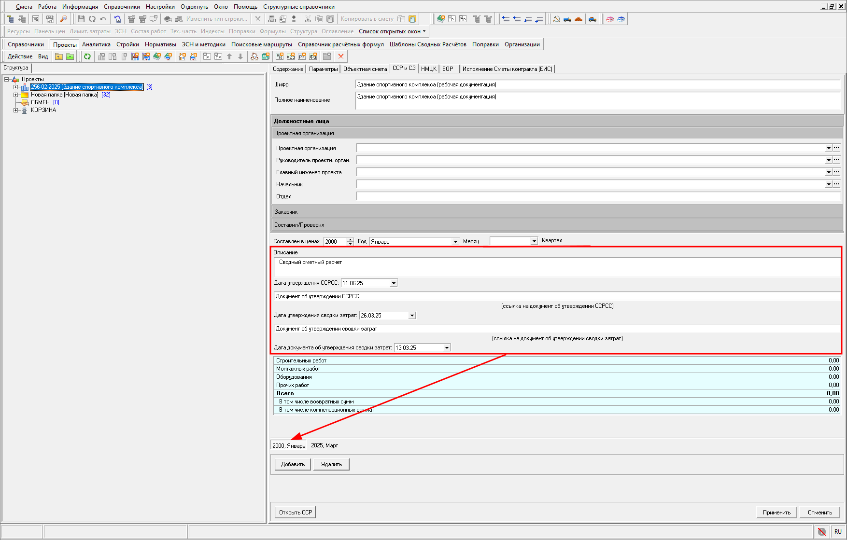Click the red X delete icon
The height and width of the screenshot is (540, 847).
[x=341, y=56]
